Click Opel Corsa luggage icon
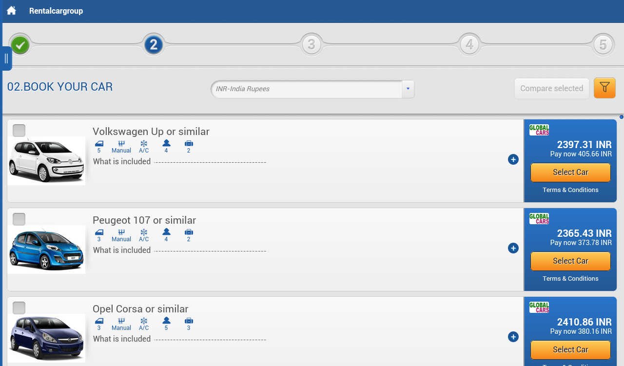Image resolution: width=624 pixels, height=366 pixels. click(x=189, y=321)
